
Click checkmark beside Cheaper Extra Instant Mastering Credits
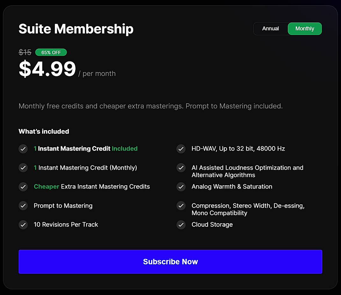pos(23,187)
